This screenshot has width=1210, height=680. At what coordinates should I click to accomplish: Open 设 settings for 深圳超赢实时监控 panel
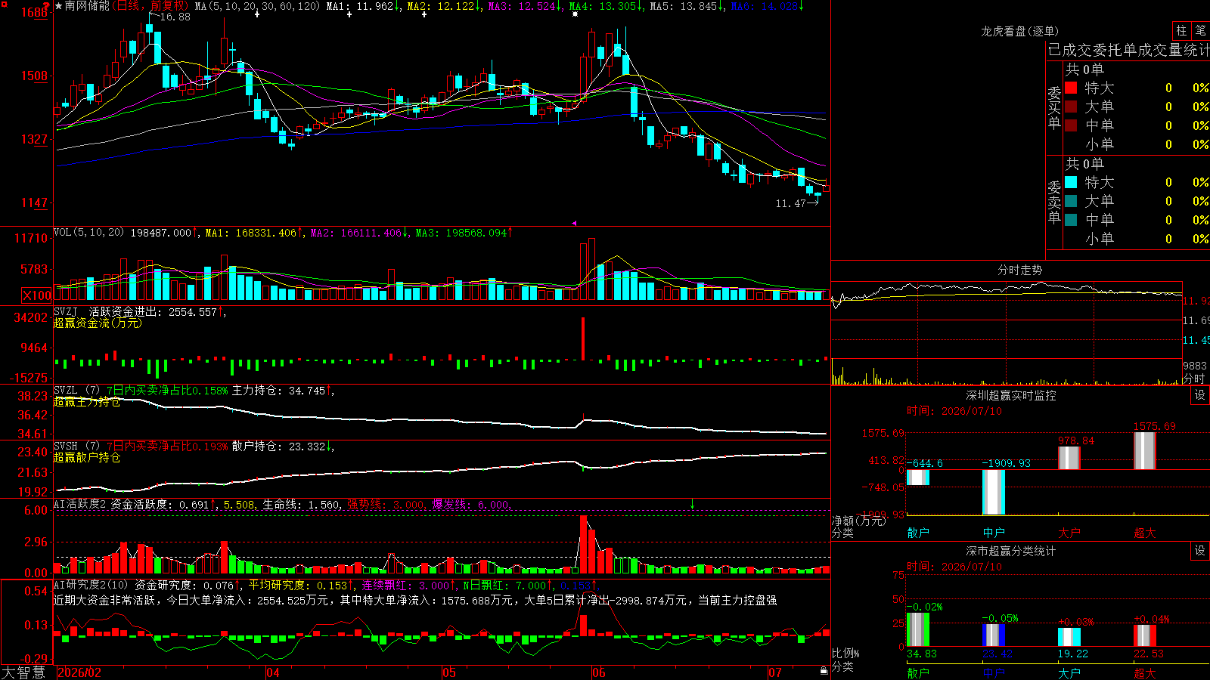(1200, 395)
